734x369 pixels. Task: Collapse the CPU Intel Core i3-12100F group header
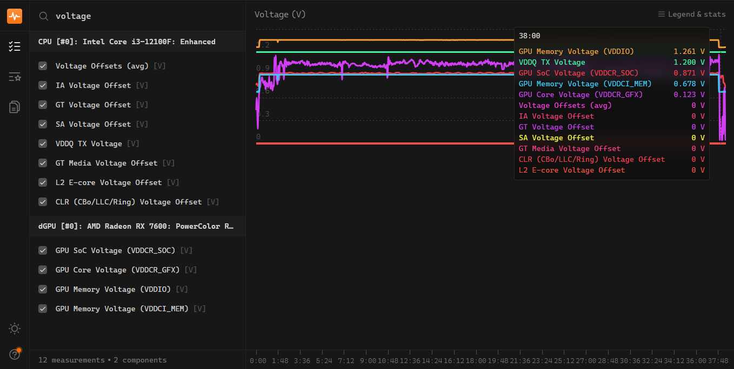(137, 42)
